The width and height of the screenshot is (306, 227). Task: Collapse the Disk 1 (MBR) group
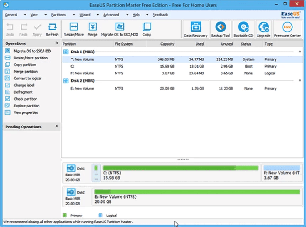click(x=300, y=52)
